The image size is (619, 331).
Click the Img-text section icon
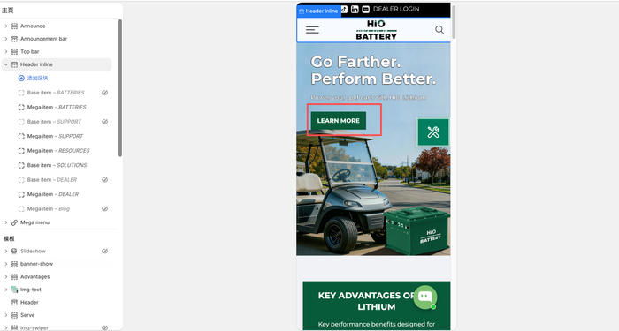(15, 290)
